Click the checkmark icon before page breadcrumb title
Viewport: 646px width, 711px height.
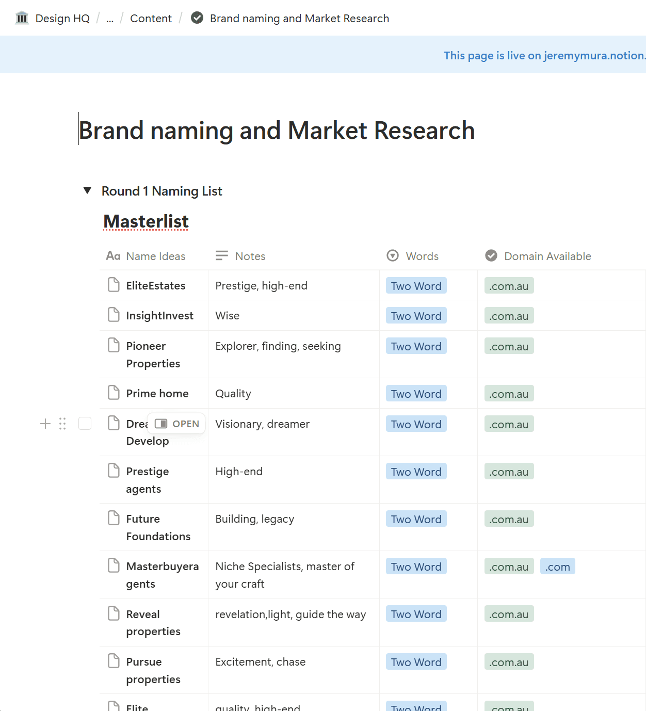[x=197, y=18]
